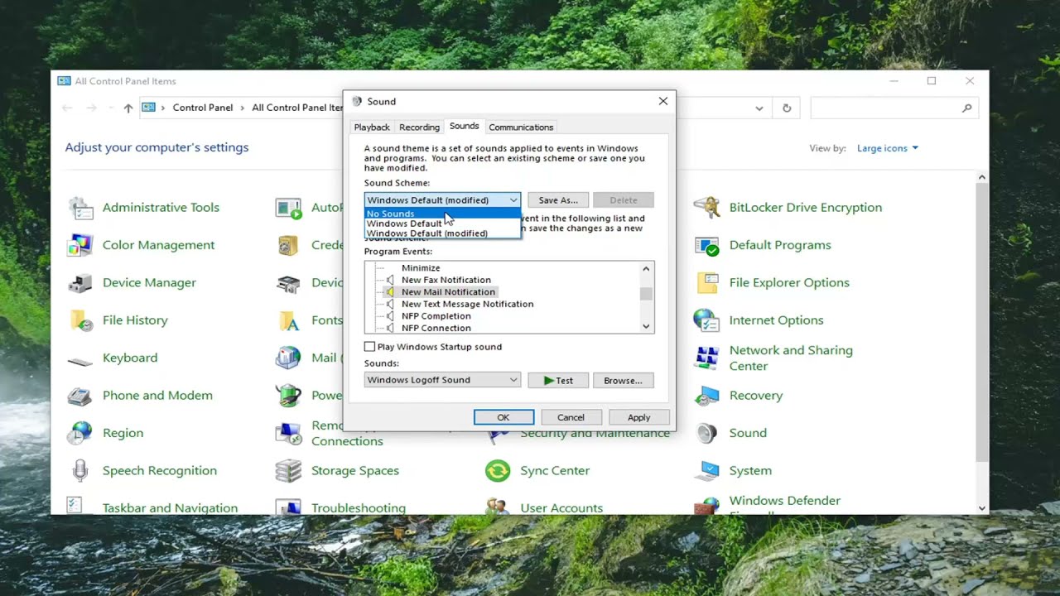Confirm with the OK button
Image resolution: width=1060 pixels, height=596 pixels.
(503, 417)
